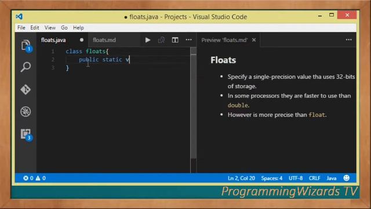Click the 'public' keyword on line 2

(89, 60)
